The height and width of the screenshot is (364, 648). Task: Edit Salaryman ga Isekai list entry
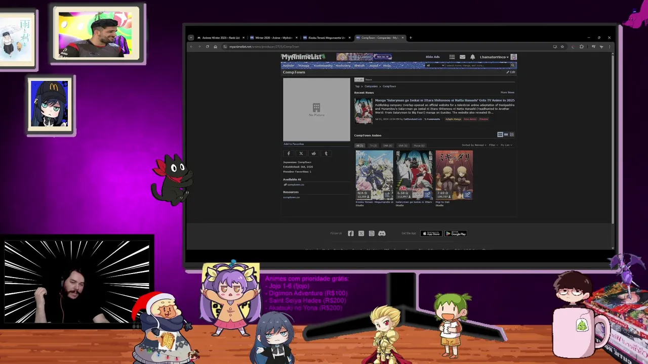(x=427, y=195)
